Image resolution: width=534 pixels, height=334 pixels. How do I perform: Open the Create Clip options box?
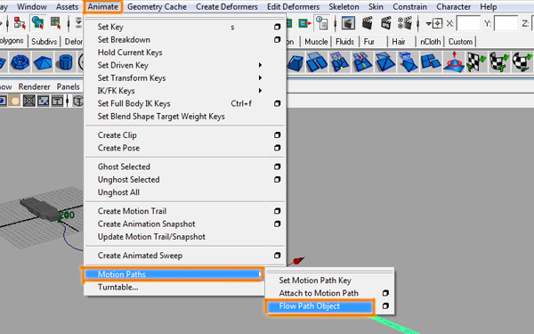coord(277,135)
